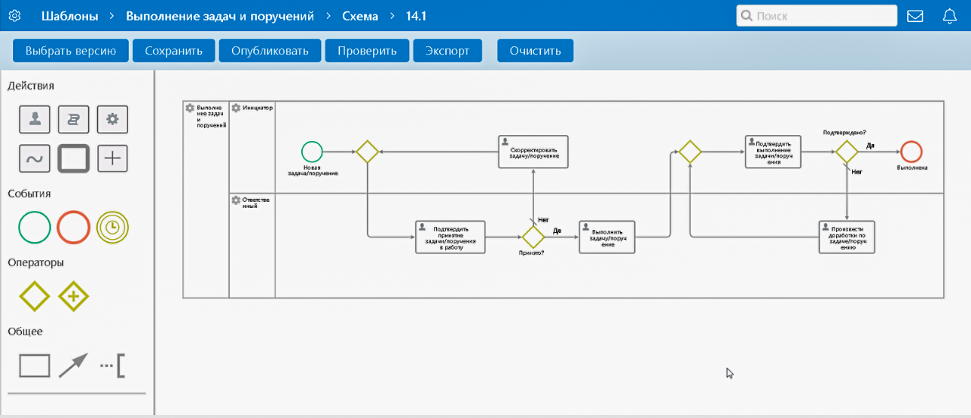The height and width of the screenshot is (418, 971).
Task: Click the Выбрать версию button
Action: pos(71,51)
